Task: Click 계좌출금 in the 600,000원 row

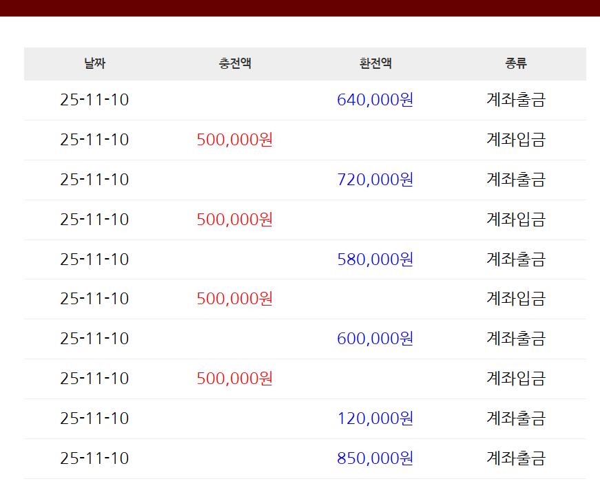Action: pyautogui.click(x=515, y=339)
